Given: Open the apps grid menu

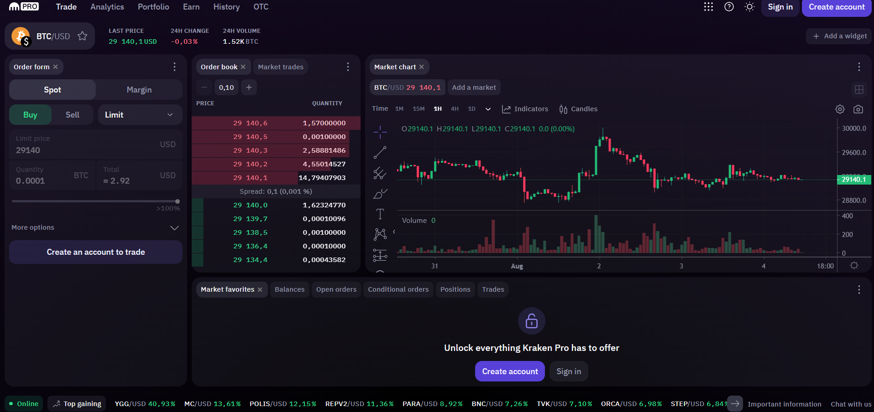Looking at the screenshot, I should (x=708, y=7).
